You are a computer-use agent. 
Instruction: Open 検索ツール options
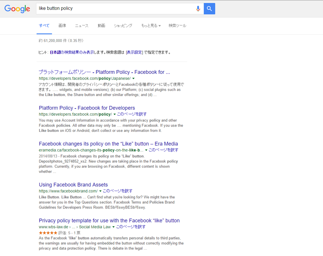point(177,25)
